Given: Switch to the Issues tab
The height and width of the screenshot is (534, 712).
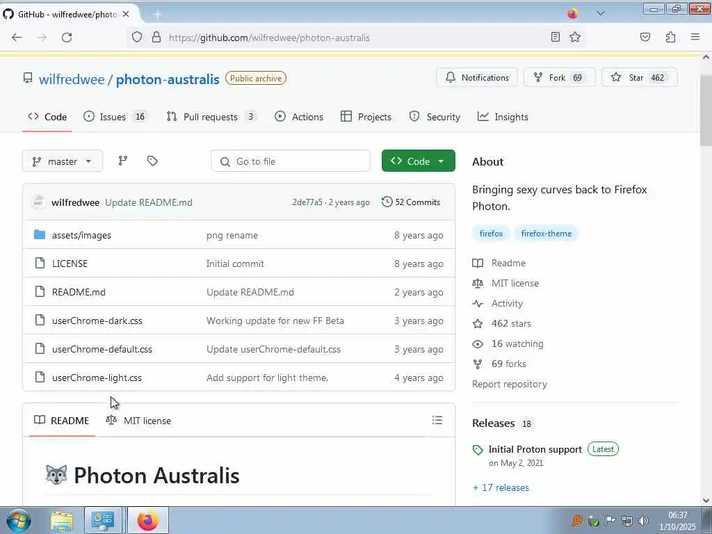Looking at the screenshot, I should pos(115,117).
